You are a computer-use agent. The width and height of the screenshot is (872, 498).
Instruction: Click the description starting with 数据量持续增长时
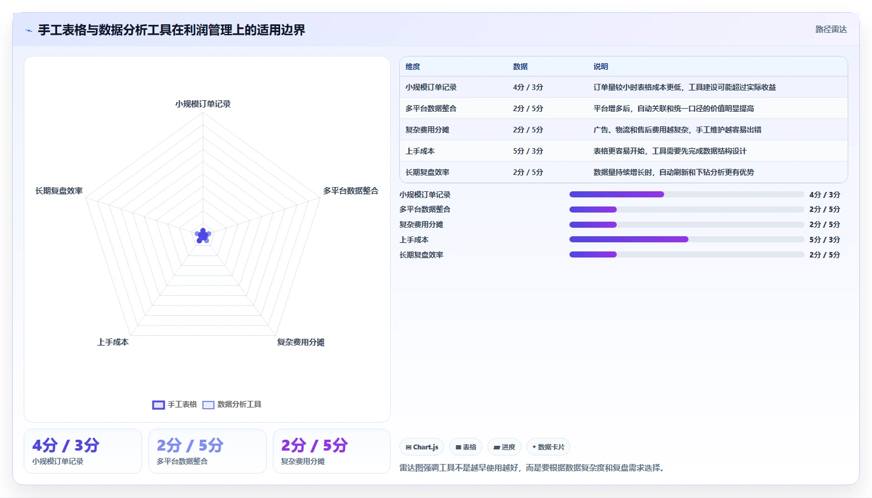[x=674, y=172]
